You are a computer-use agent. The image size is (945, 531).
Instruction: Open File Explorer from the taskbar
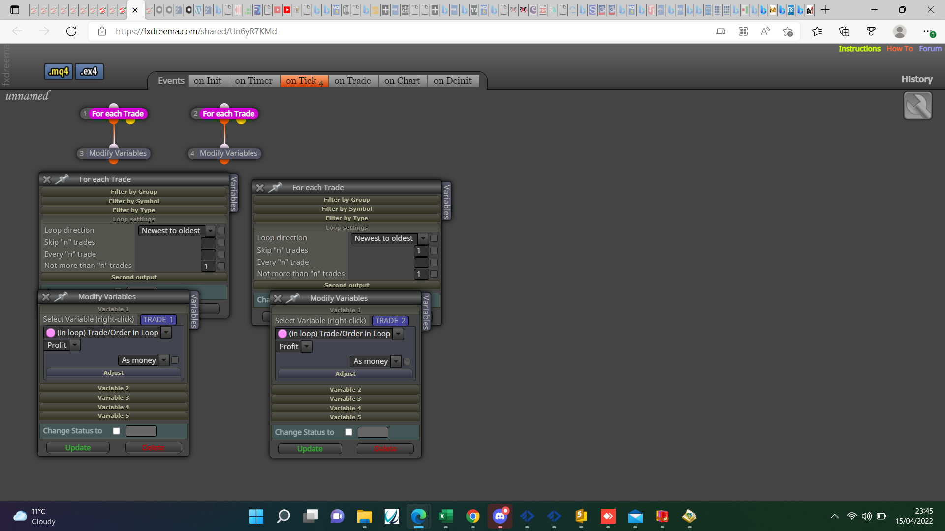click(x=364, y=516)
